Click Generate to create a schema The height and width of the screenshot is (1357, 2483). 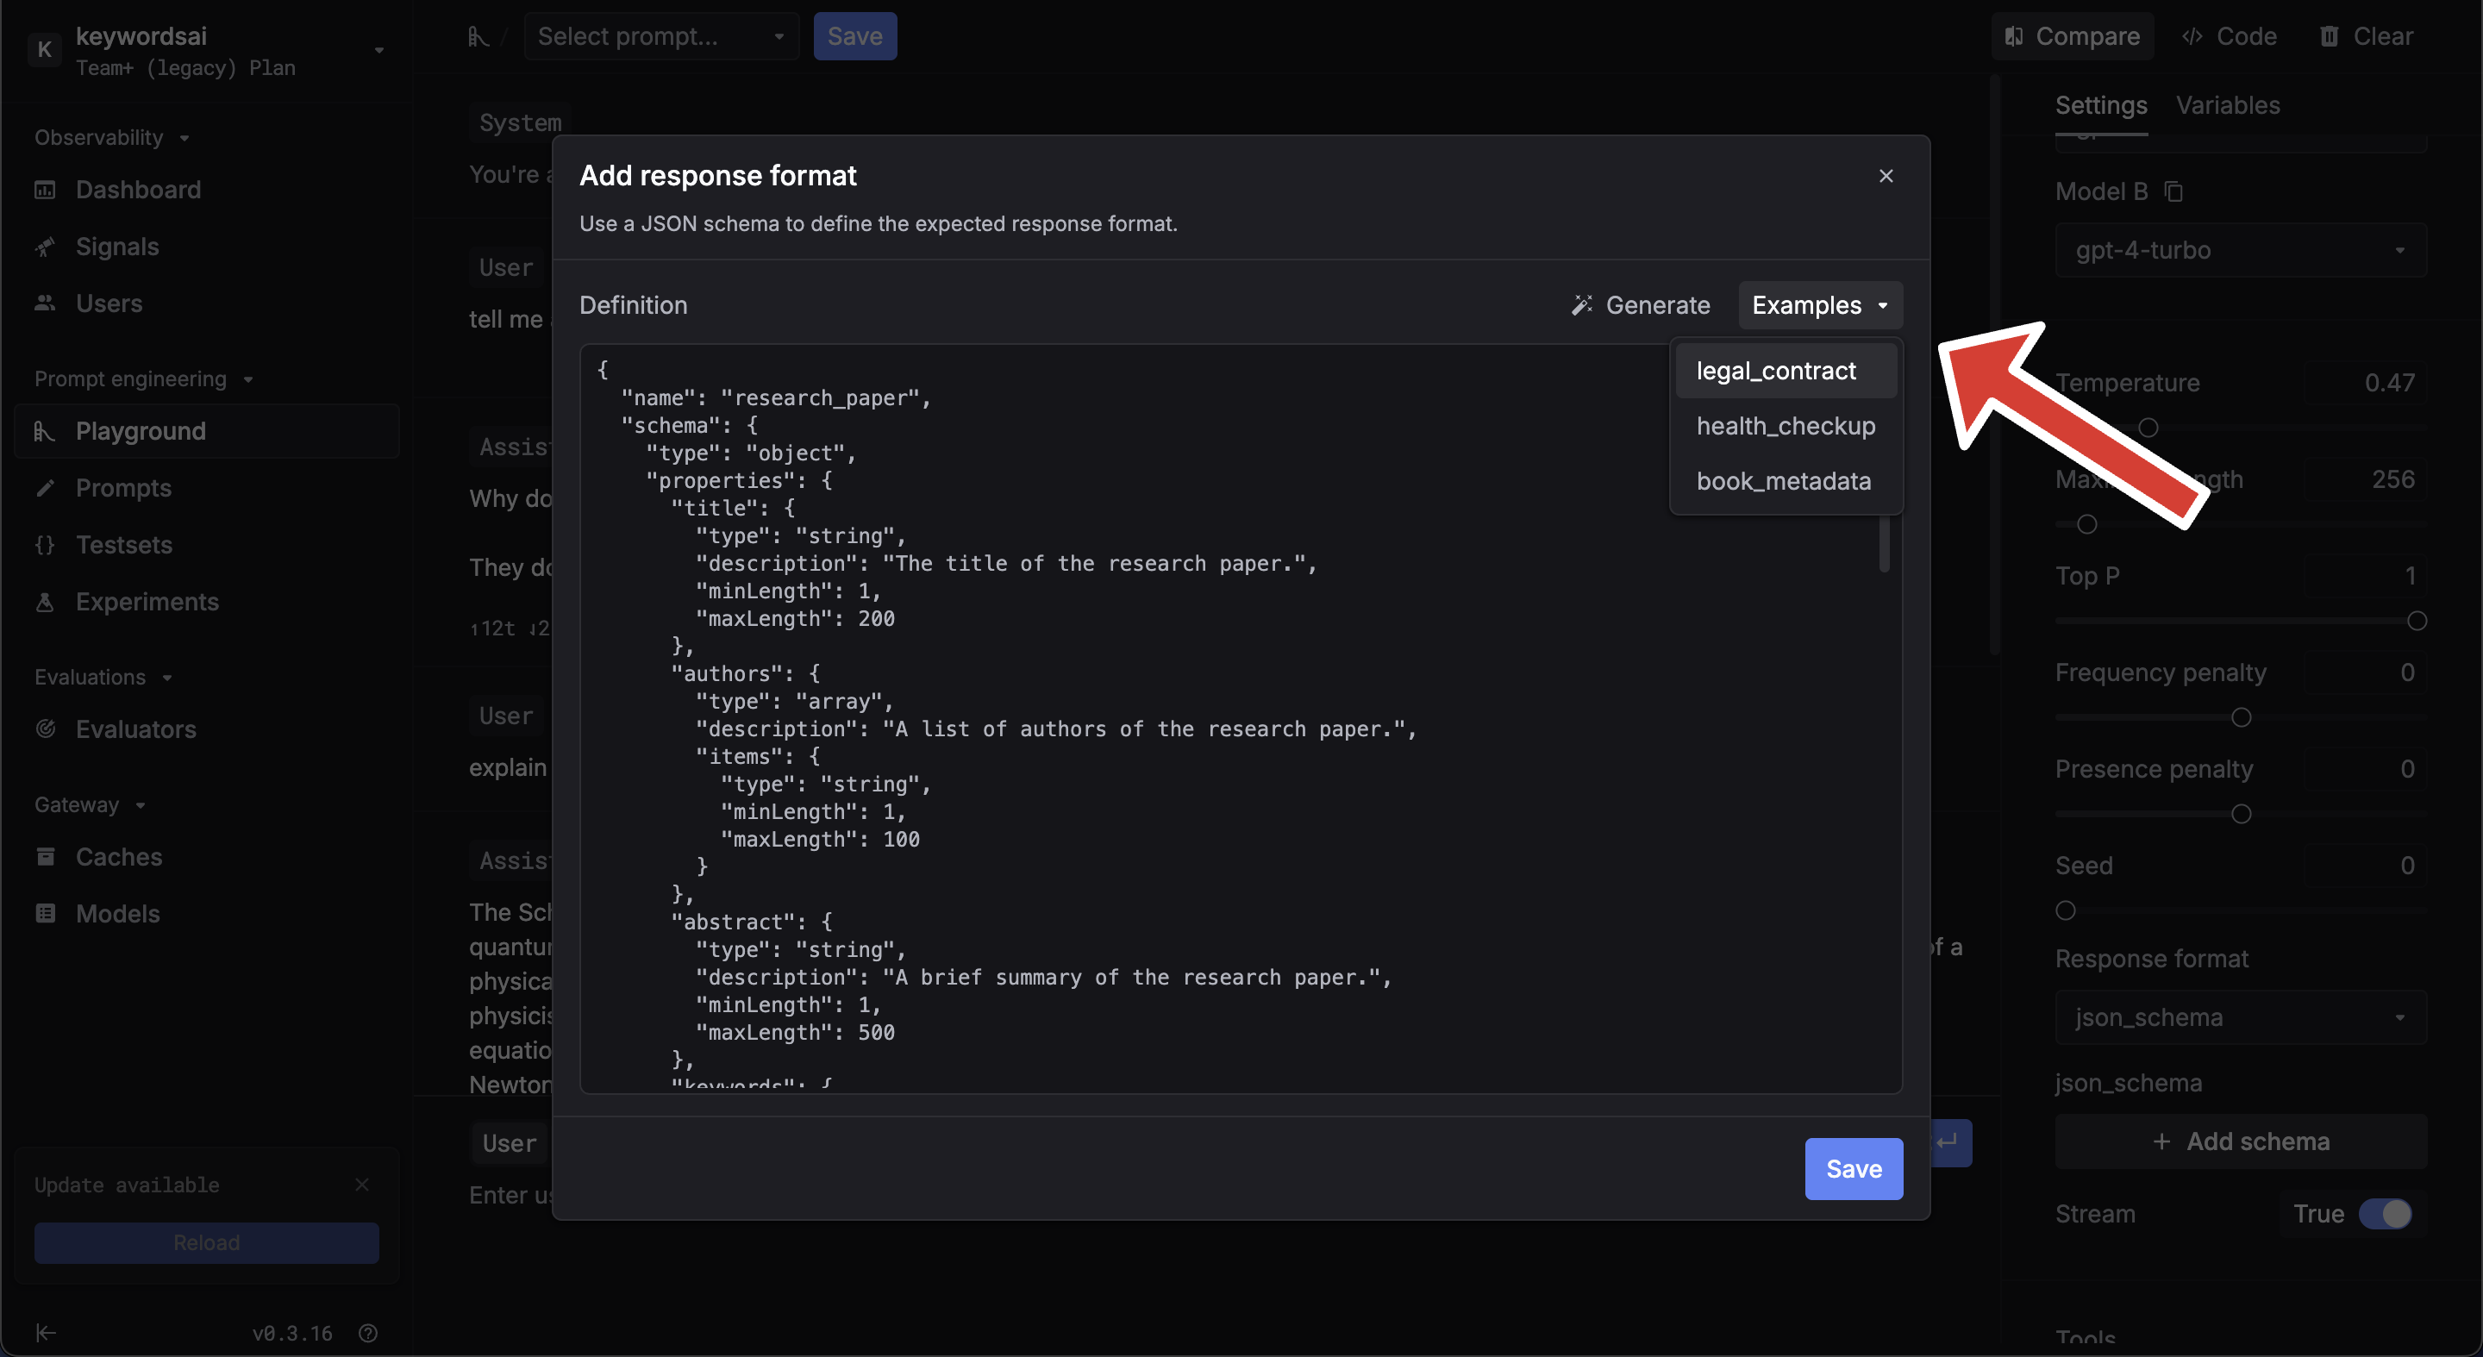point(1640,305)
